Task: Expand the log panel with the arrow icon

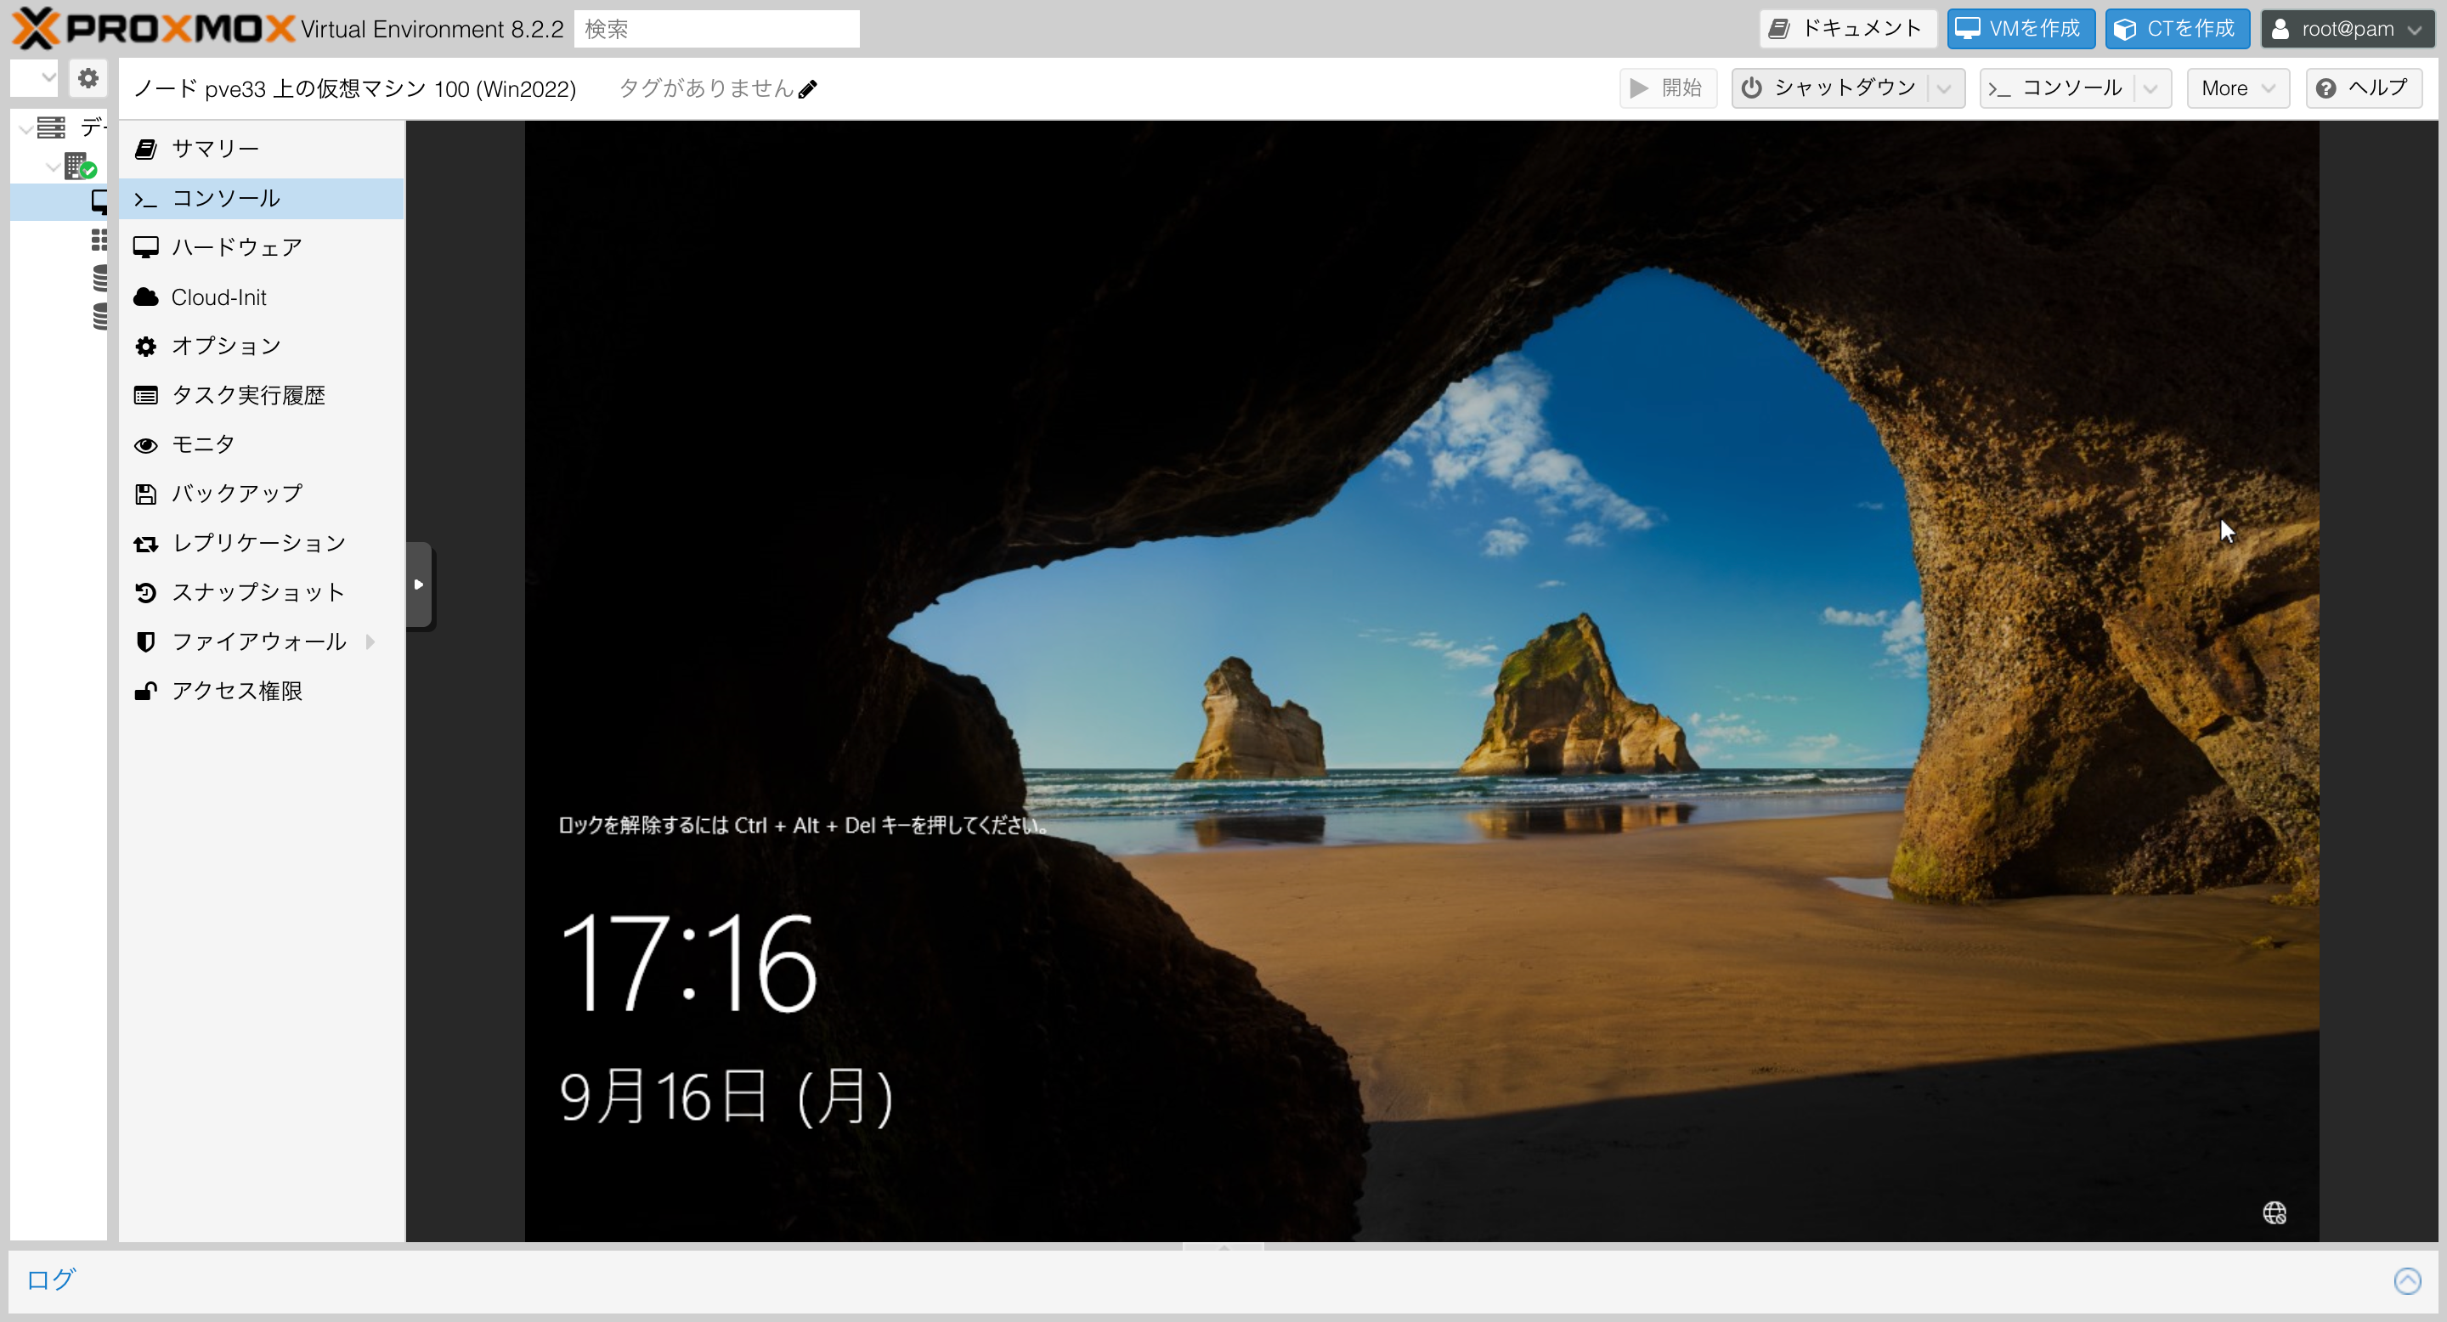Action: (x=2406, y=1280)
